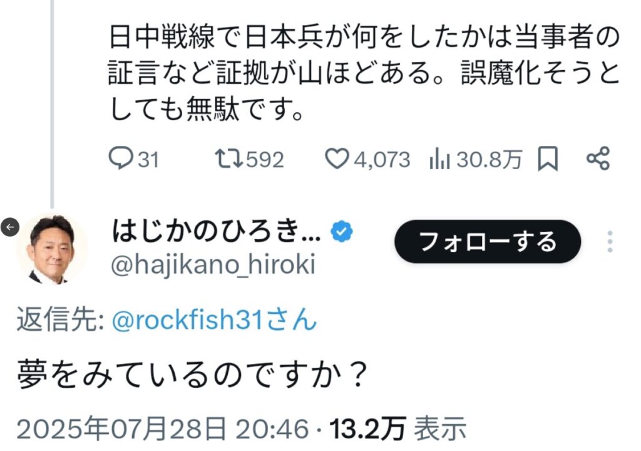Click the reply bubble icon showing 31
This screenshot has width=641, height=451.
pyautogui.click(x=121, y=158)
